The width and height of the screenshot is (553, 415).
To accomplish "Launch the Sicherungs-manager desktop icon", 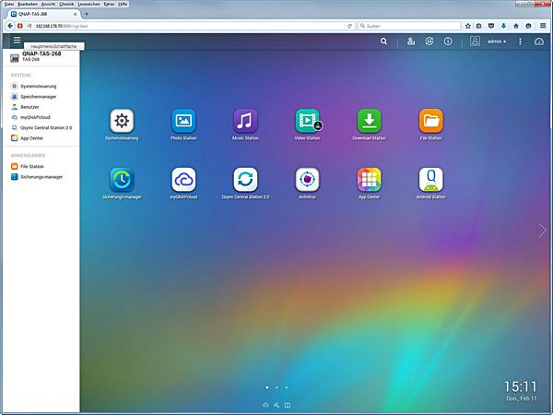I will click(x=122, y=180).
